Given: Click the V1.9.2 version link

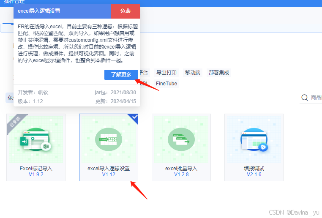Looking at the screenshot, I should click(x=36, y=174).
